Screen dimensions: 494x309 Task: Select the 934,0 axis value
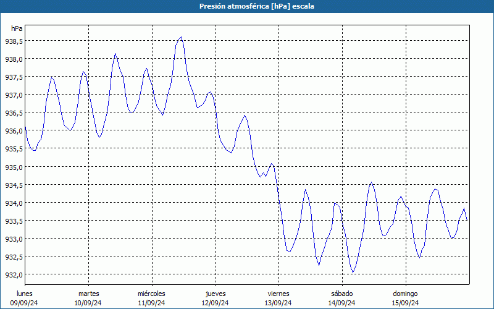click(14, 203)
